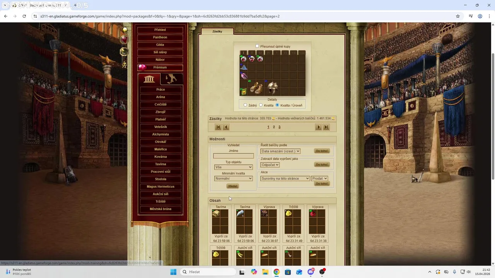The width and height of the screenshot is (495, 278).
Task: Select the Kvalita details radio option
Action: pos(261,105)
